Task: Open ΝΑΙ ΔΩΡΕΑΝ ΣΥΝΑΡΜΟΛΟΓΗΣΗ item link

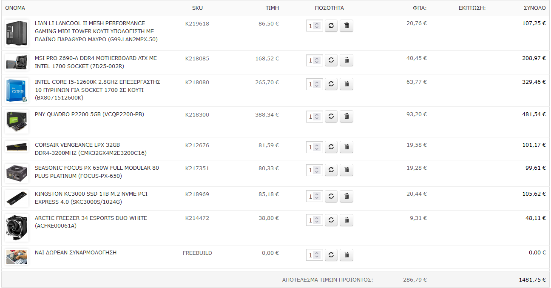Action: 76,253
